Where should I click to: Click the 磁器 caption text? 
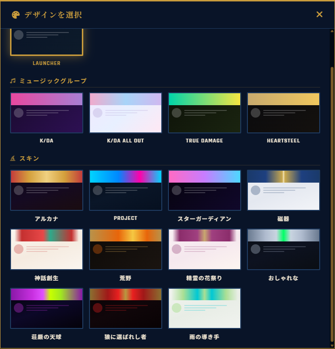pos(283,219)
